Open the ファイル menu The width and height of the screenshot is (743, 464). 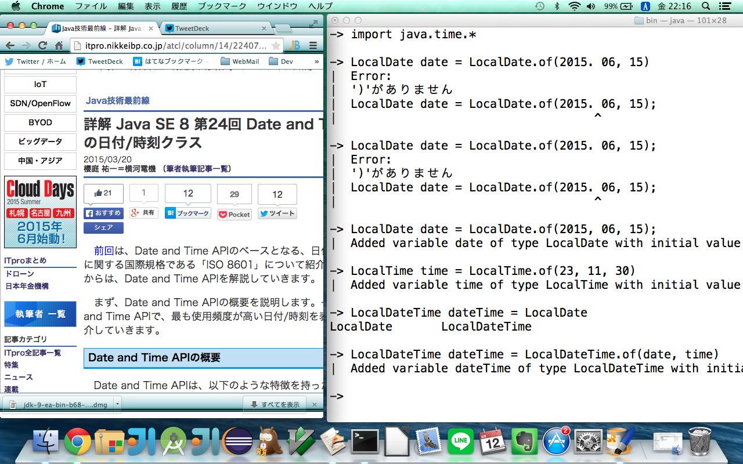coord(91,6)
